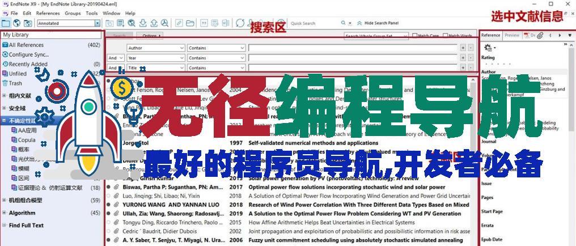Click the Import download-arrow icon

point(143,23)
